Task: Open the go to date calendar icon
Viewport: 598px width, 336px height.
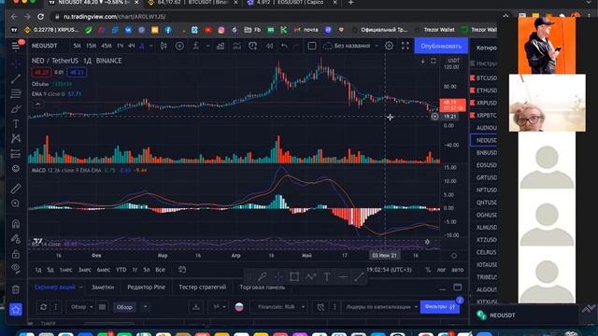Action: click(182, 270)
